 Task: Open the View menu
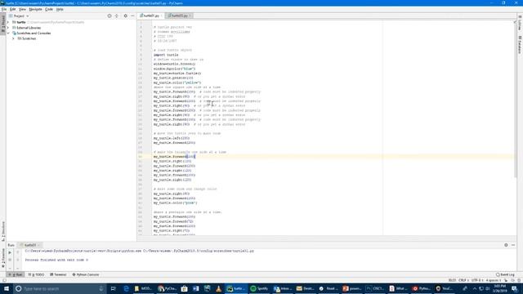click(22, 9)
